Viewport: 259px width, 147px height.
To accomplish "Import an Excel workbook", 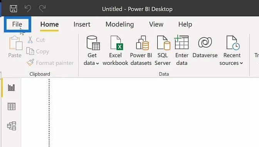I will point(115,51).
